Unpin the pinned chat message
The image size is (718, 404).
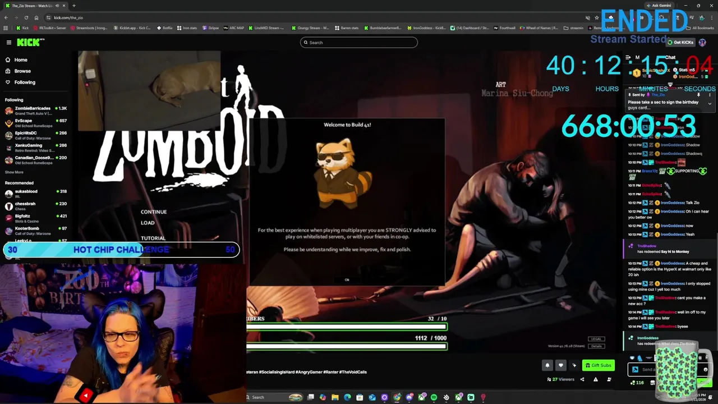[698, 95]
